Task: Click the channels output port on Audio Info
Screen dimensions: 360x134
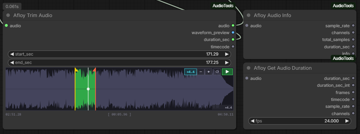Action: tap(353, 33)
